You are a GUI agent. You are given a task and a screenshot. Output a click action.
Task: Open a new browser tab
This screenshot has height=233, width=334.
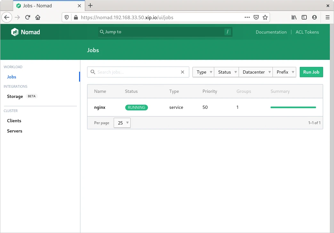90,5
